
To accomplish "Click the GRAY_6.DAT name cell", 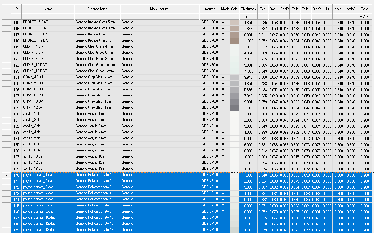I will click(48, 89).
